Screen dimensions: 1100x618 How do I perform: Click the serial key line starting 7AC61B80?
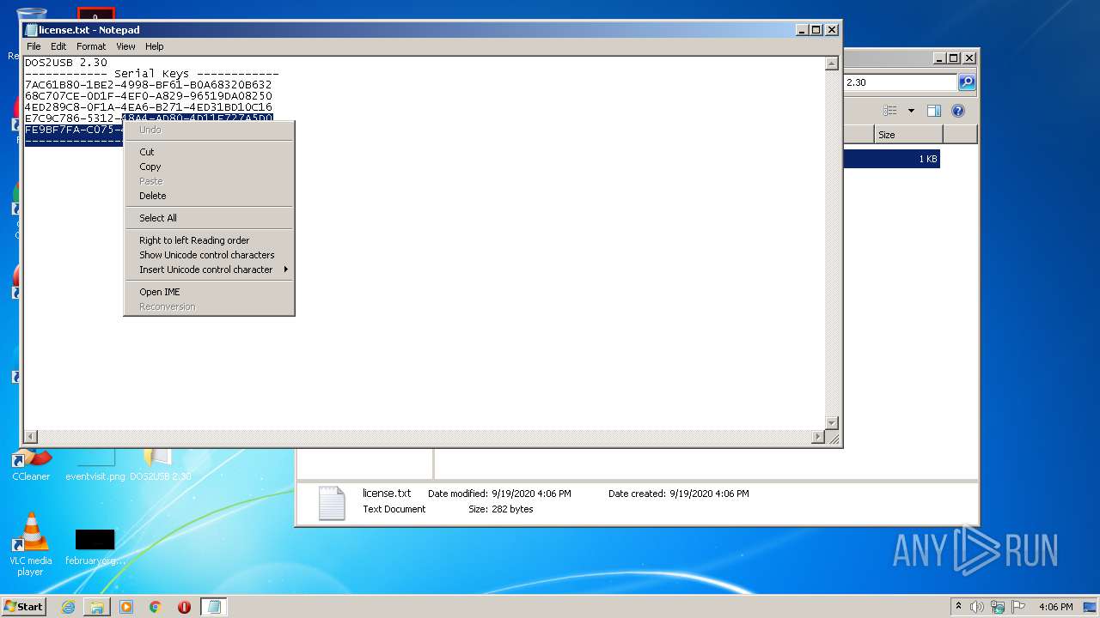point(148,85)
